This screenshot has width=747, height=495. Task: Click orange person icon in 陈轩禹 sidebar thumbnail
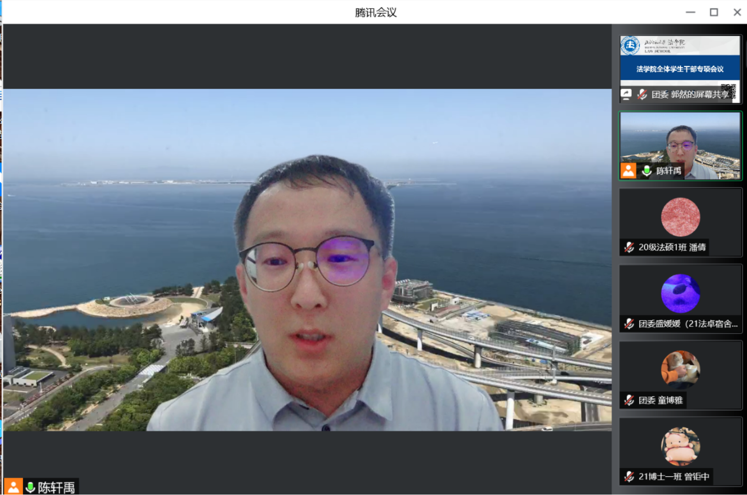pos(628,170)
